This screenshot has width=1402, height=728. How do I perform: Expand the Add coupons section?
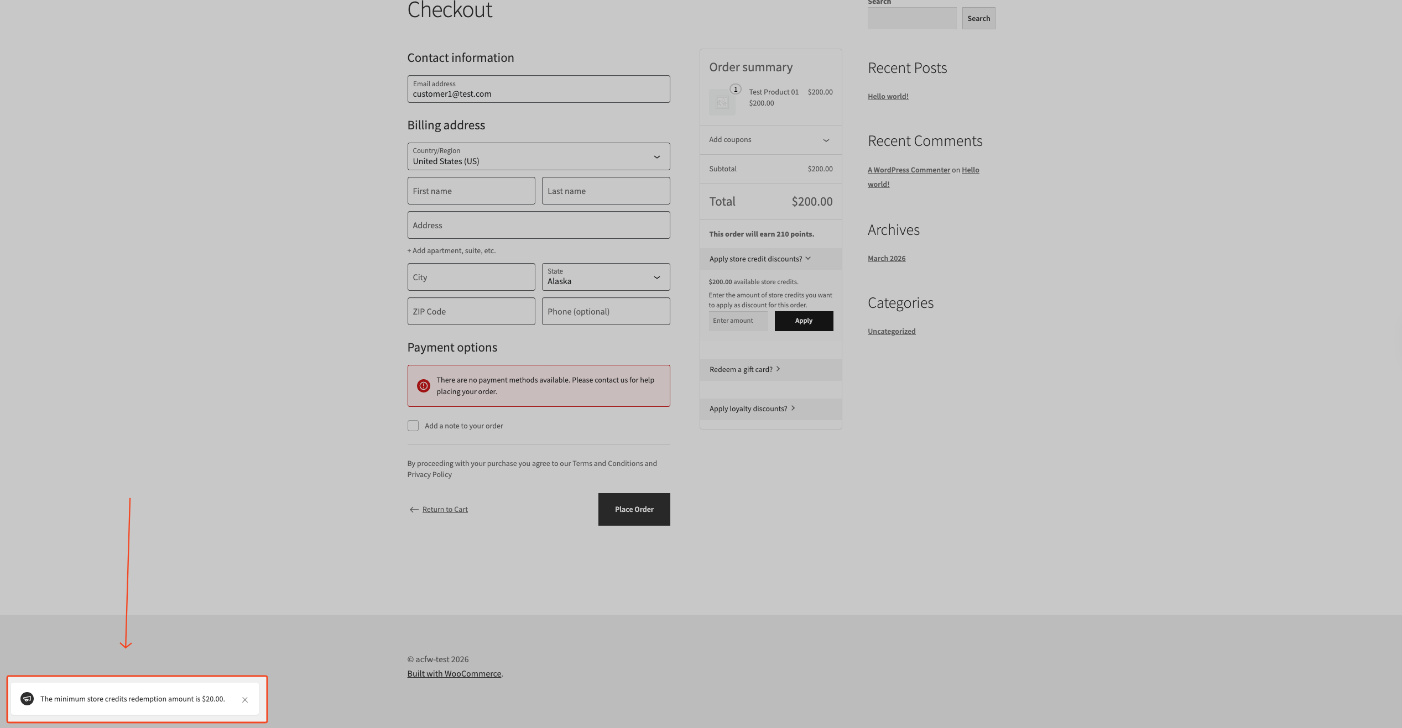pyautogui.click(x=770, y=140)
